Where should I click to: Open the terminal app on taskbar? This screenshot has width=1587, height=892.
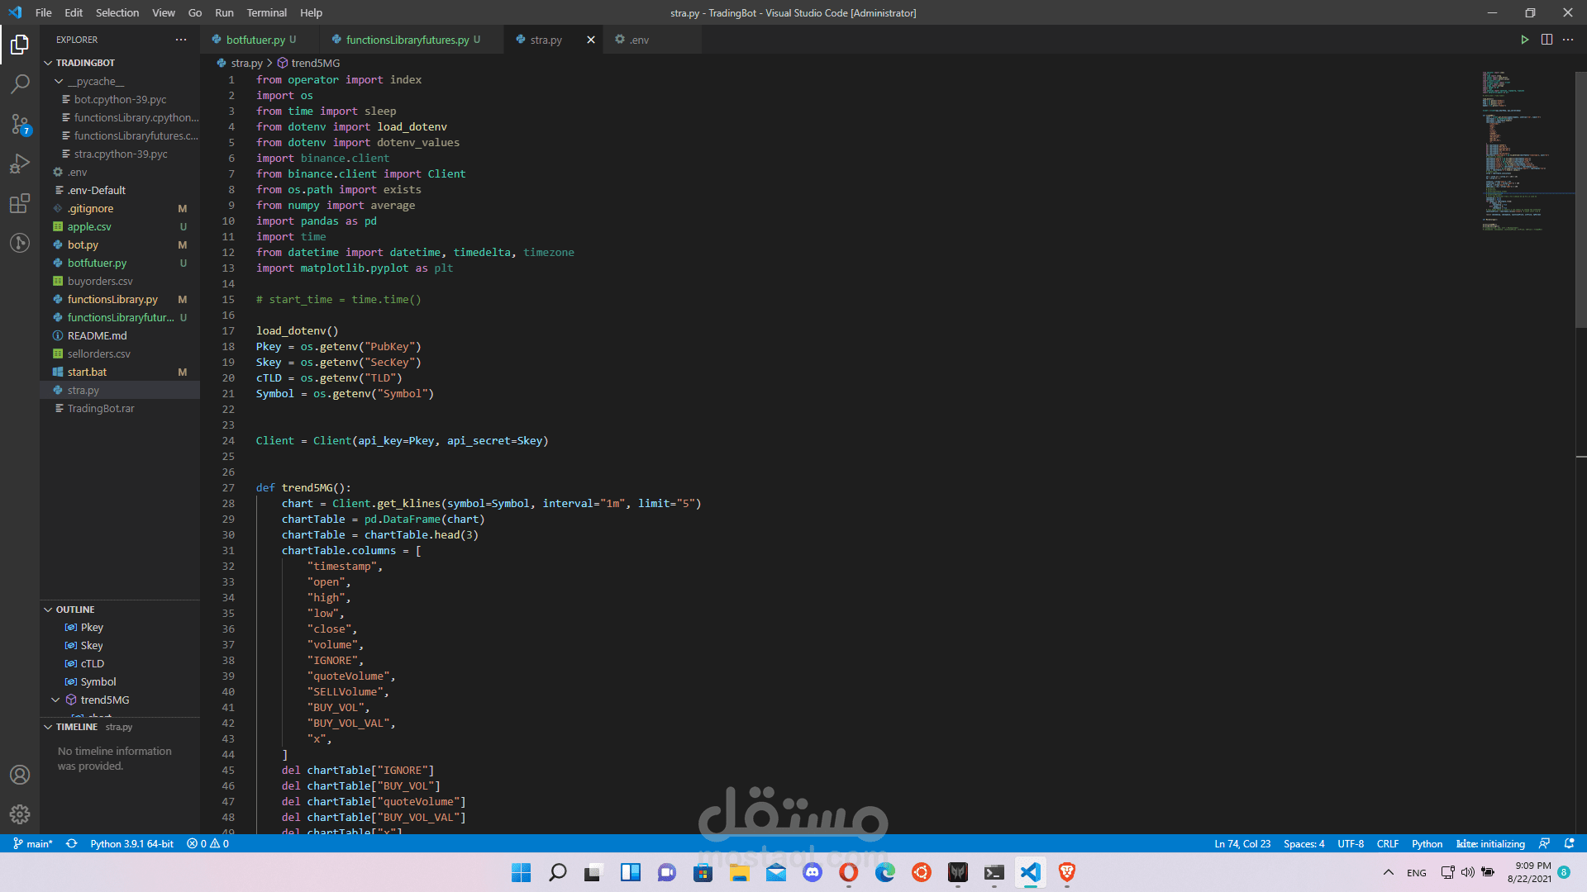point(994,872)
